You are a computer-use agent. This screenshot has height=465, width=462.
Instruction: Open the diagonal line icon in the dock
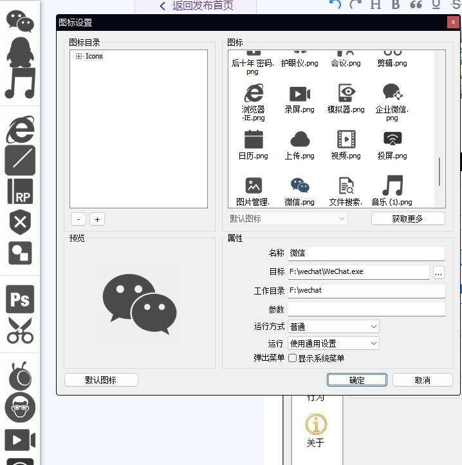[x=20, y=160]
